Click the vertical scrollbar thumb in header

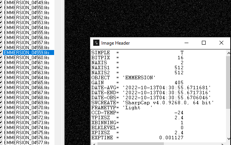click(x=228, y=82)
